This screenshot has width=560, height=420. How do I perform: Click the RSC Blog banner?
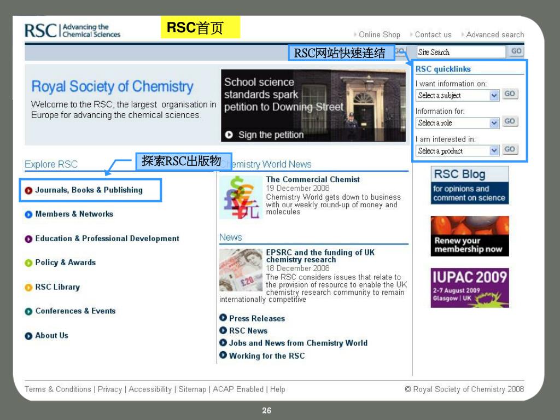(470, 185)
